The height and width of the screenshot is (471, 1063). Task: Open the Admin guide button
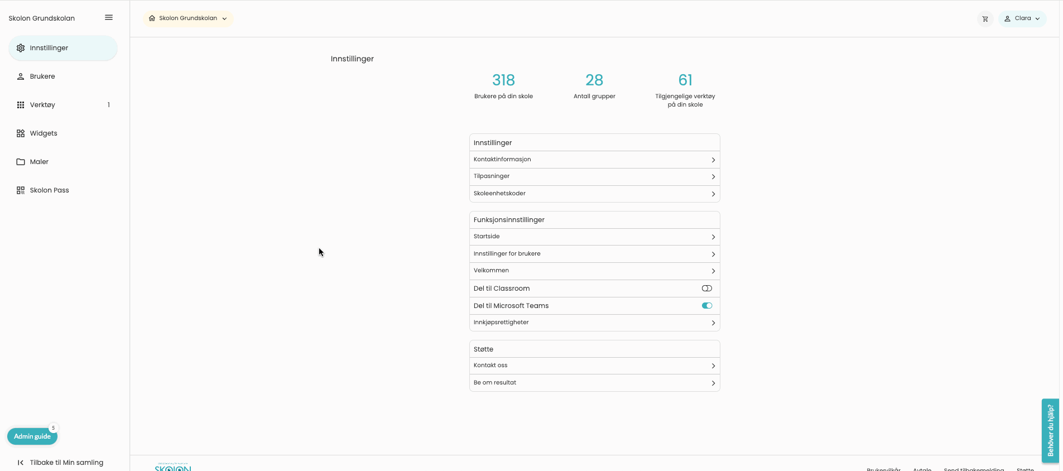coord(32,436)
